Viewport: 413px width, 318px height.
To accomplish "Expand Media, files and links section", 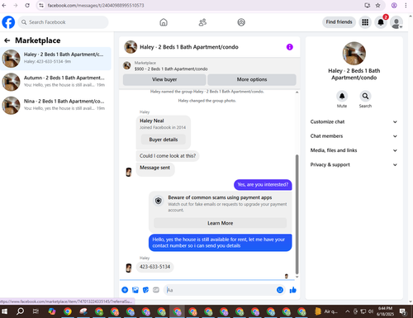I will point(354,150).
